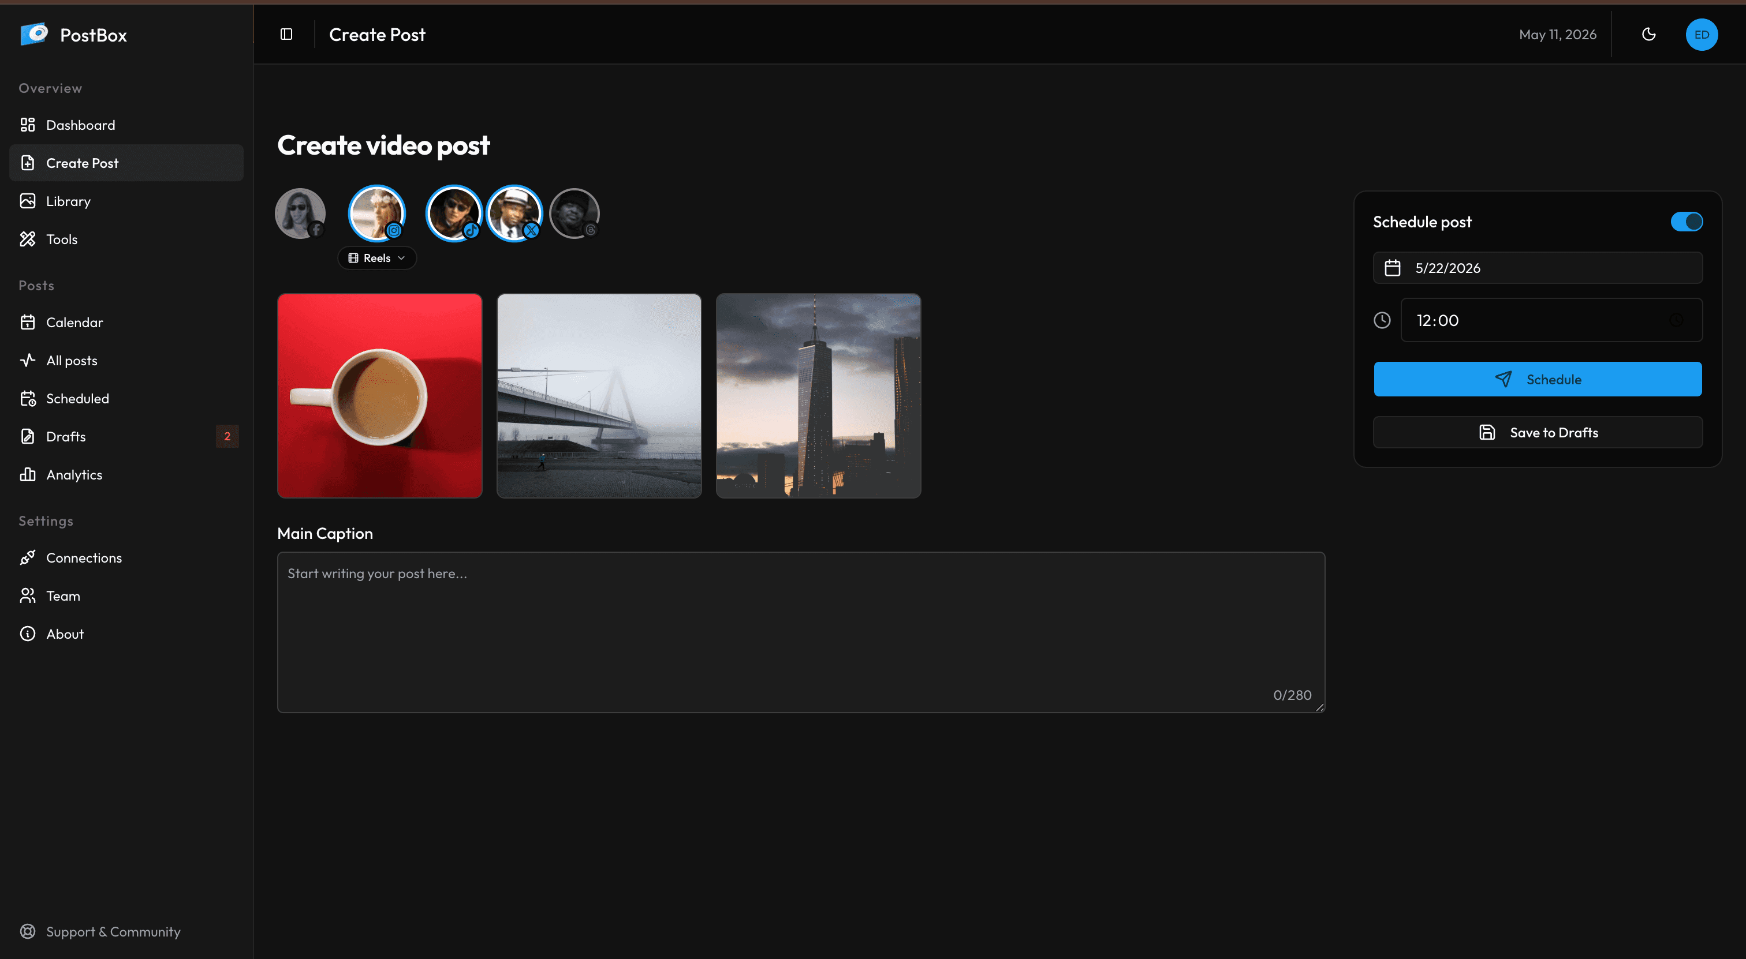Switch theme using the moon icon

(1648, 35)
